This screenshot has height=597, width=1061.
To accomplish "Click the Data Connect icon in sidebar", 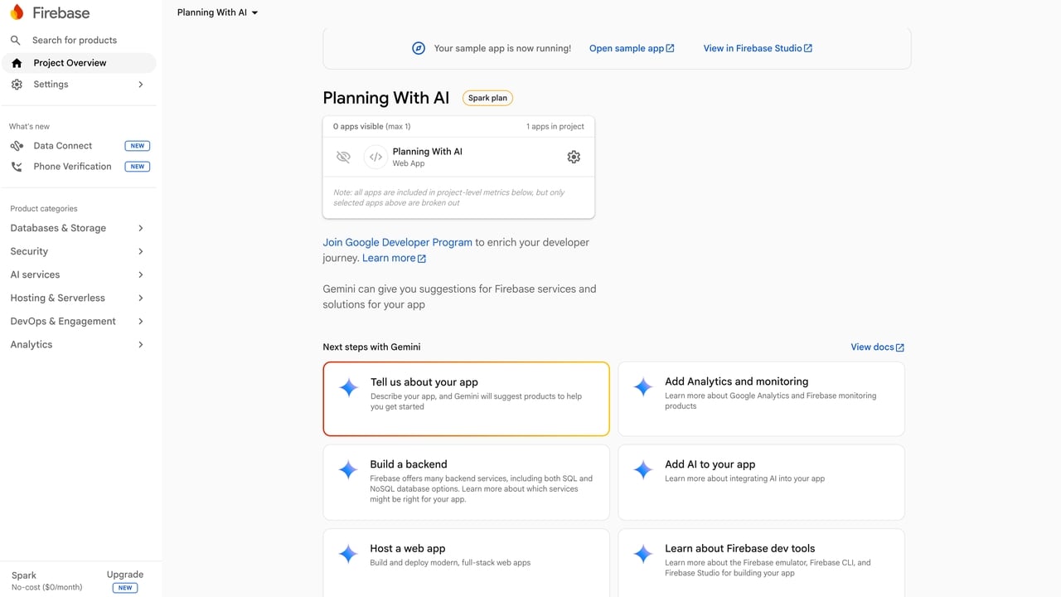I will tap(17, 146).
